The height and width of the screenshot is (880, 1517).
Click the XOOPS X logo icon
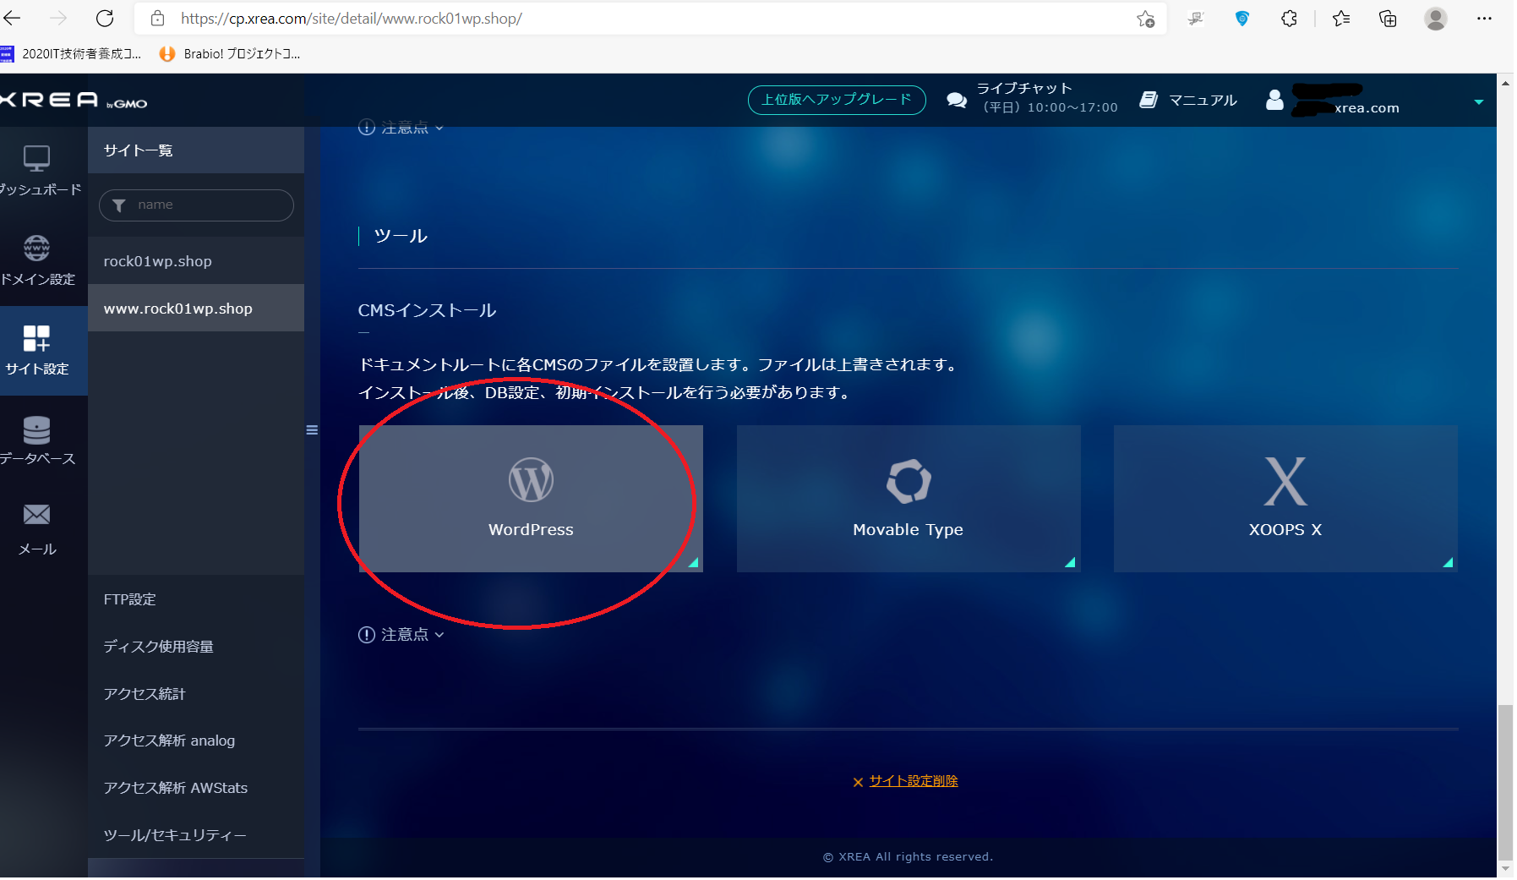coord(1285,480)
